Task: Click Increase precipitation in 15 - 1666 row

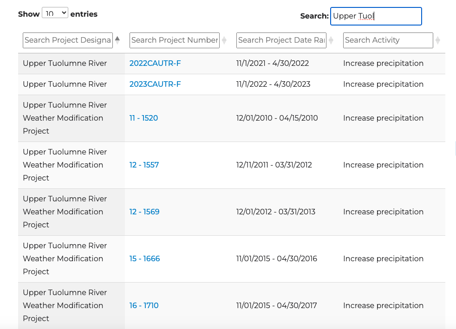Action: 383,258
